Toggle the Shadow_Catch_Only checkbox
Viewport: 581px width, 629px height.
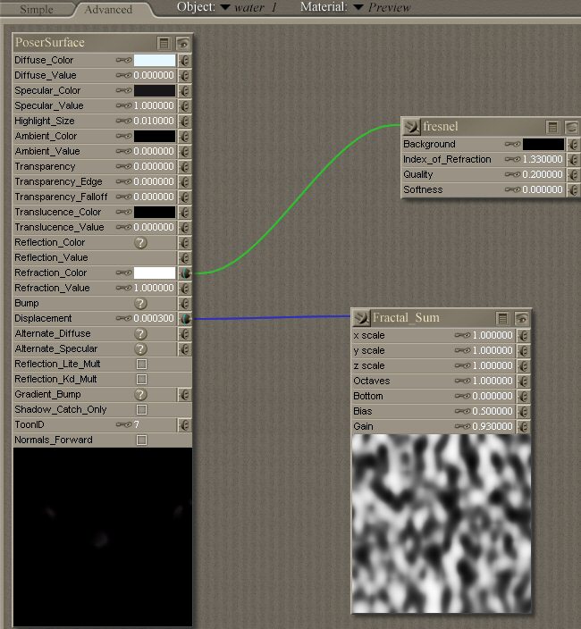[141, 409]
